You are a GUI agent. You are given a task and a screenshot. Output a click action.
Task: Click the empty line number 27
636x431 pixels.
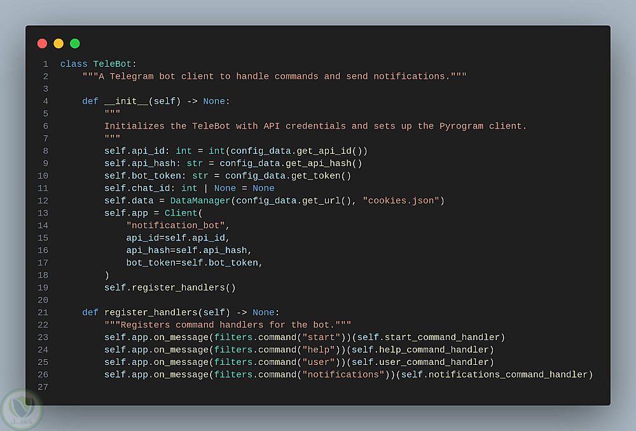(43, 387)
